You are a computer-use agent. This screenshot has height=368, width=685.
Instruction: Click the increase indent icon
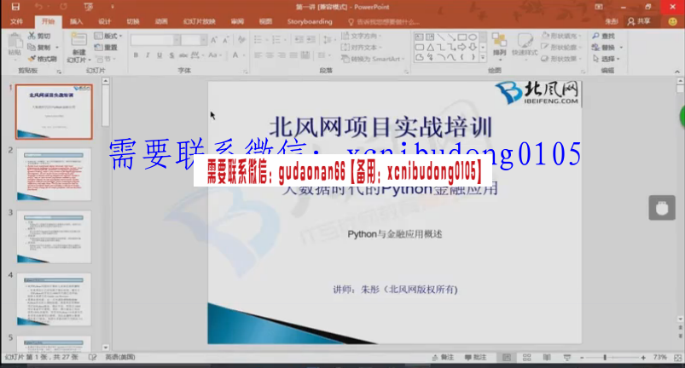point(311,40)
